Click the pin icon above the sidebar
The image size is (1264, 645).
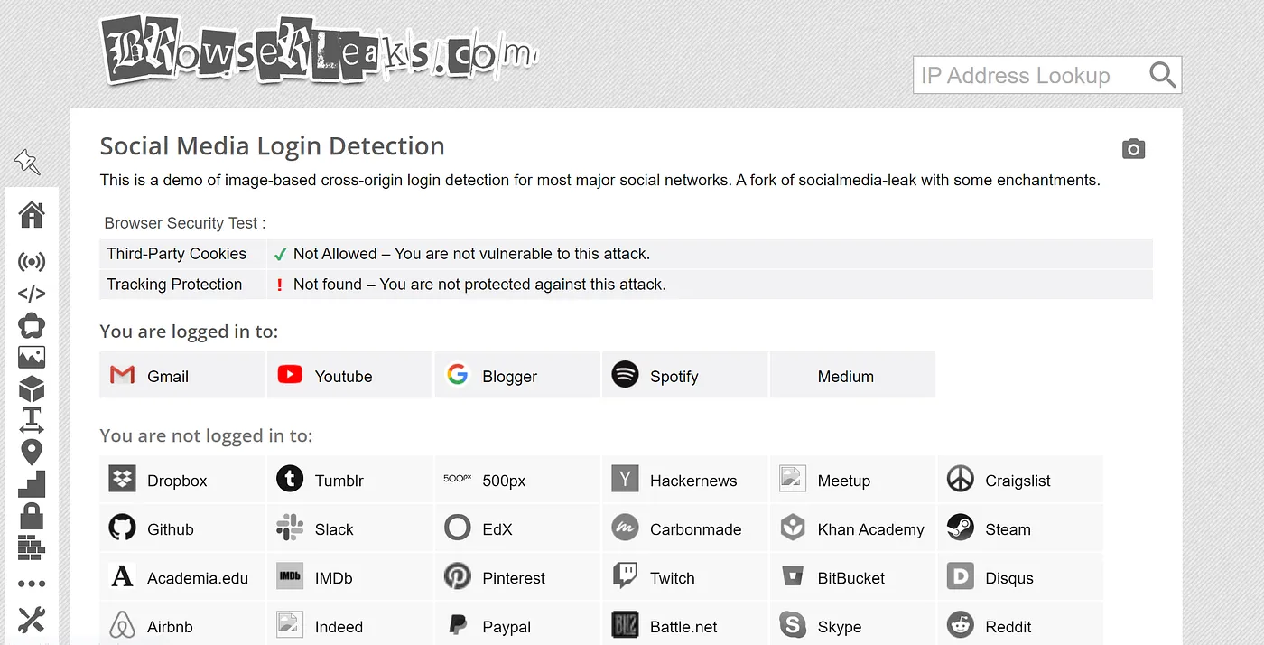pyautogui.click(x=27, y=163)
